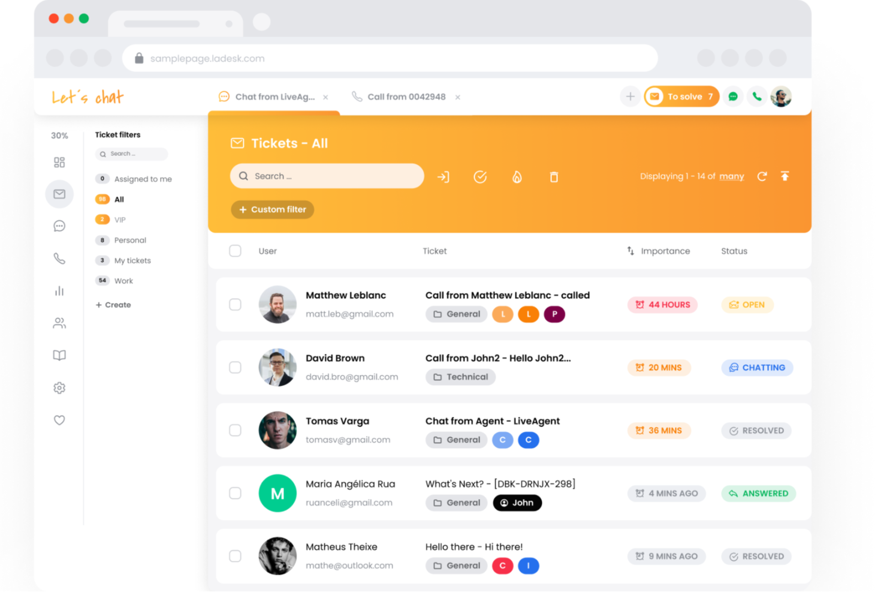Select all tickets via header checkbox
This screenshot has height=592, width=887.
[235, 251]
